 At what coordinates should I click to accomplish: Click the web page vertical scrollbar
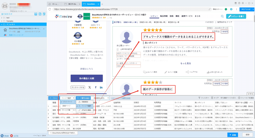pyautogui.click(x=254, y=19)
